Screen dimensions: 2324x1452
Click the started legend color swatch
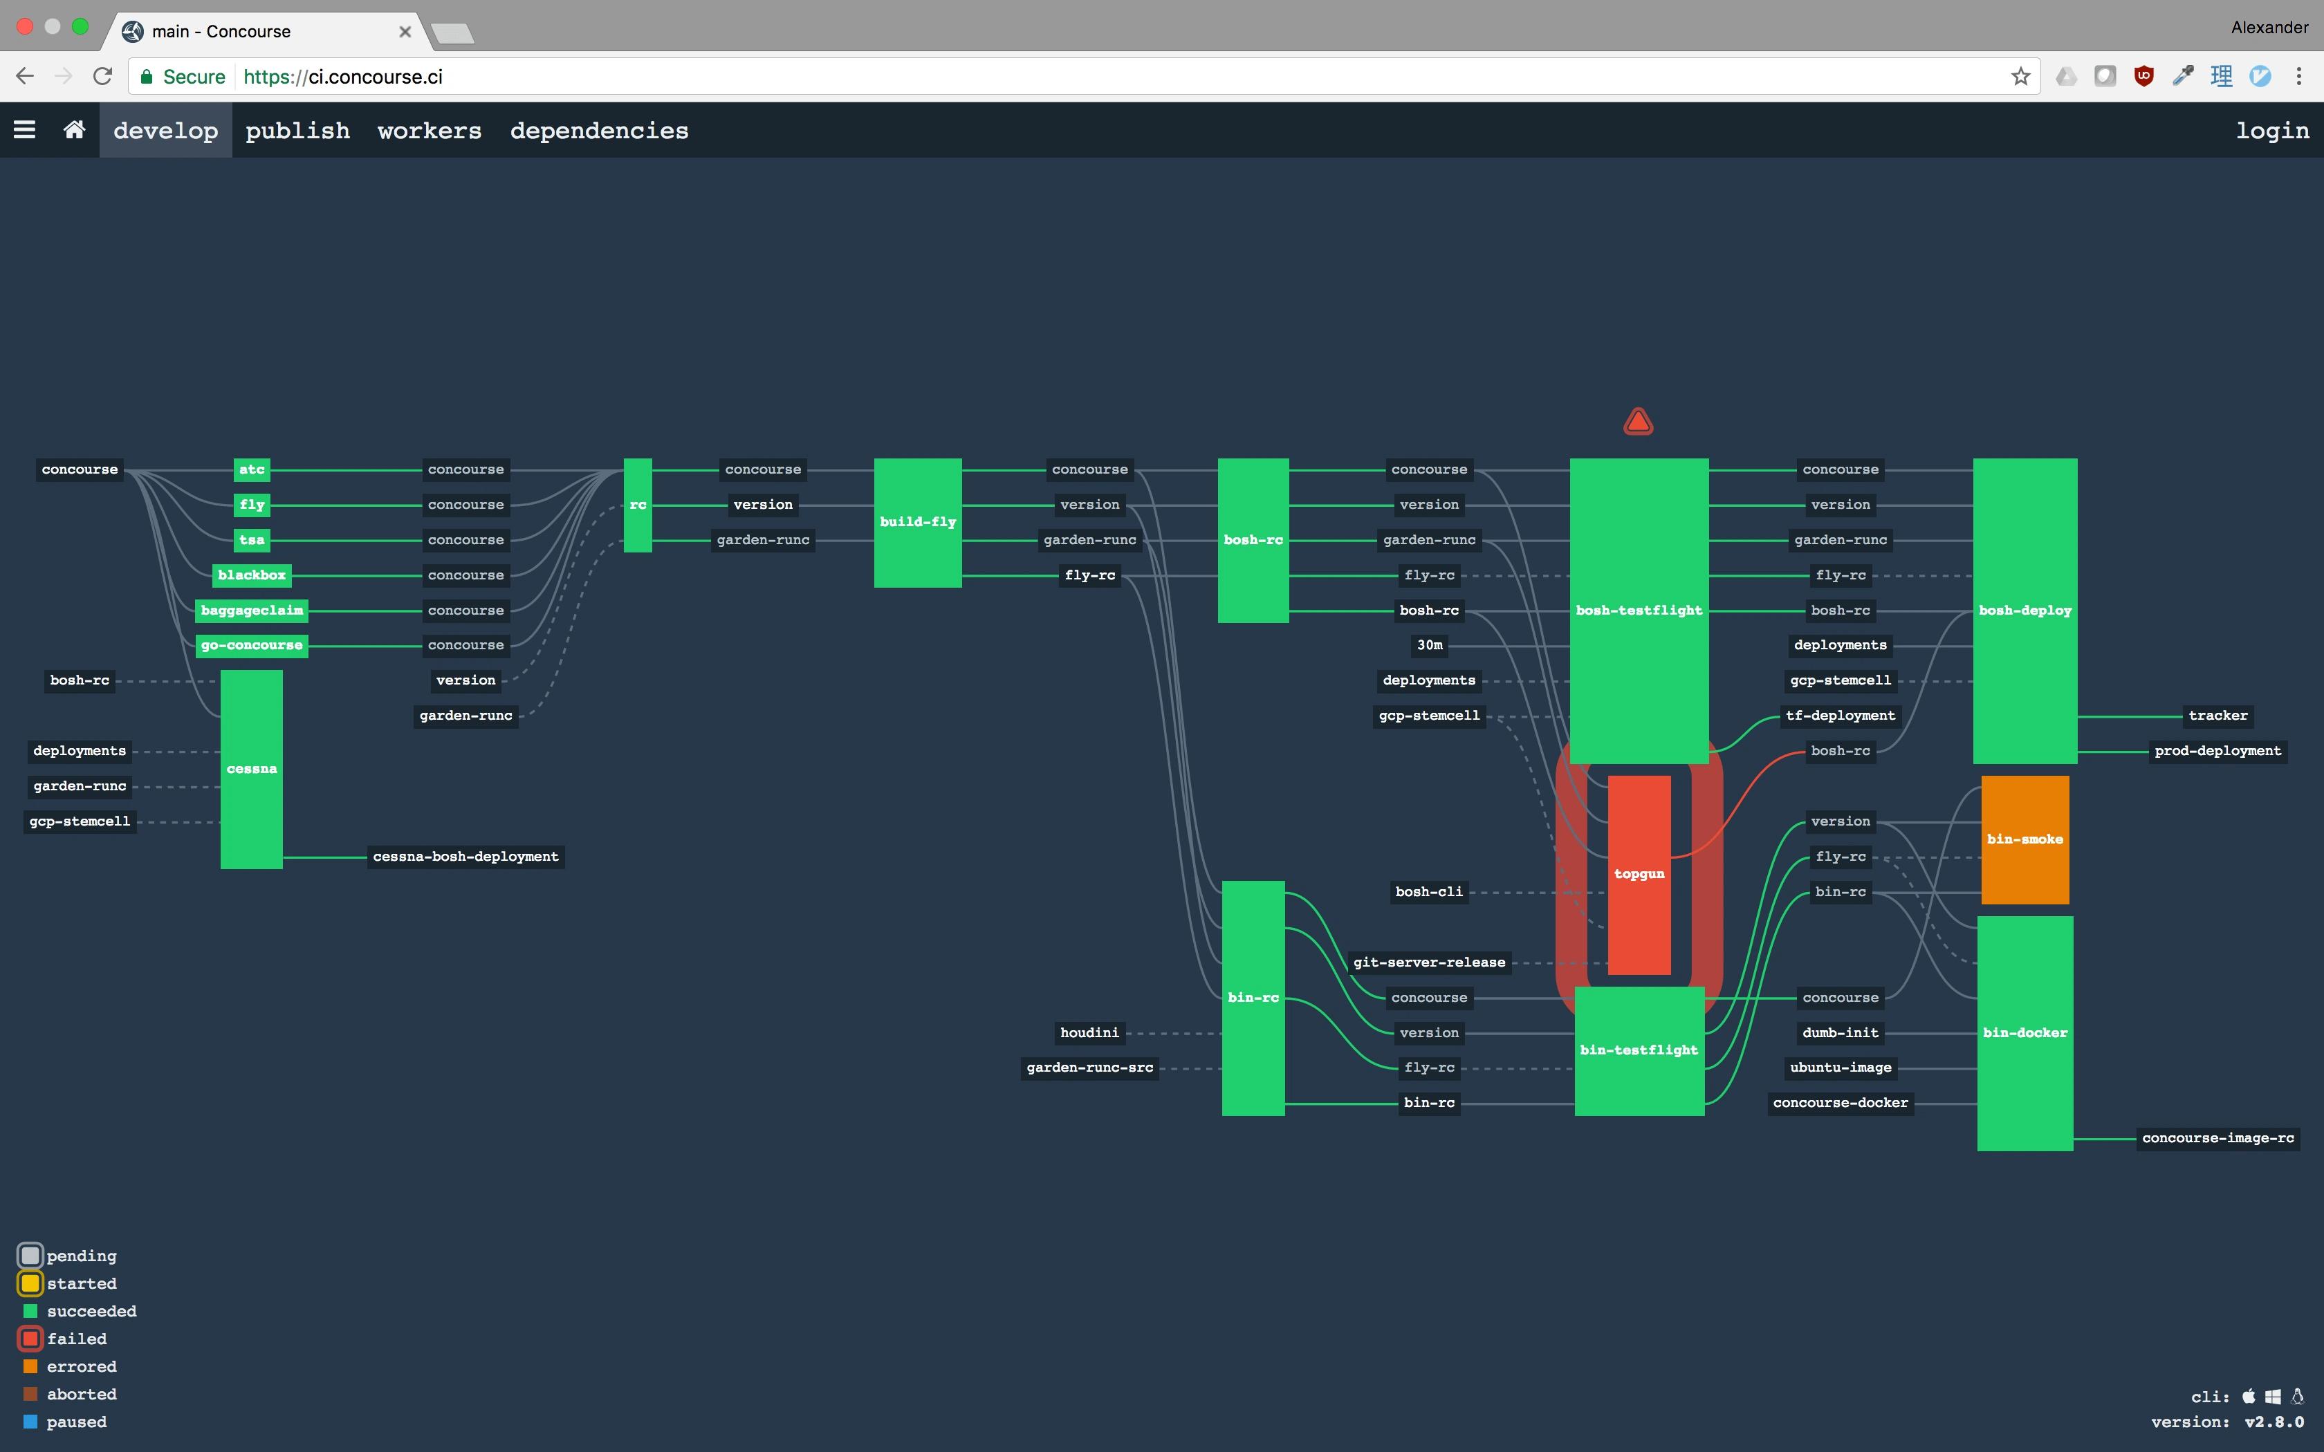click(30, 1283)
